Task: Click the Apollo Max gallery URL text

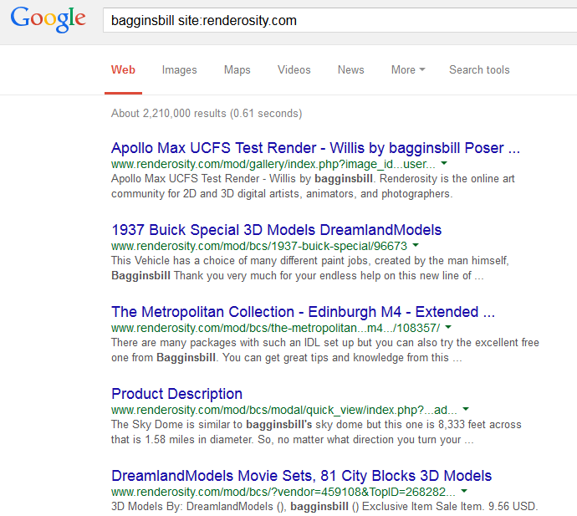Action: pyautogui.click(x=273, y=164)
